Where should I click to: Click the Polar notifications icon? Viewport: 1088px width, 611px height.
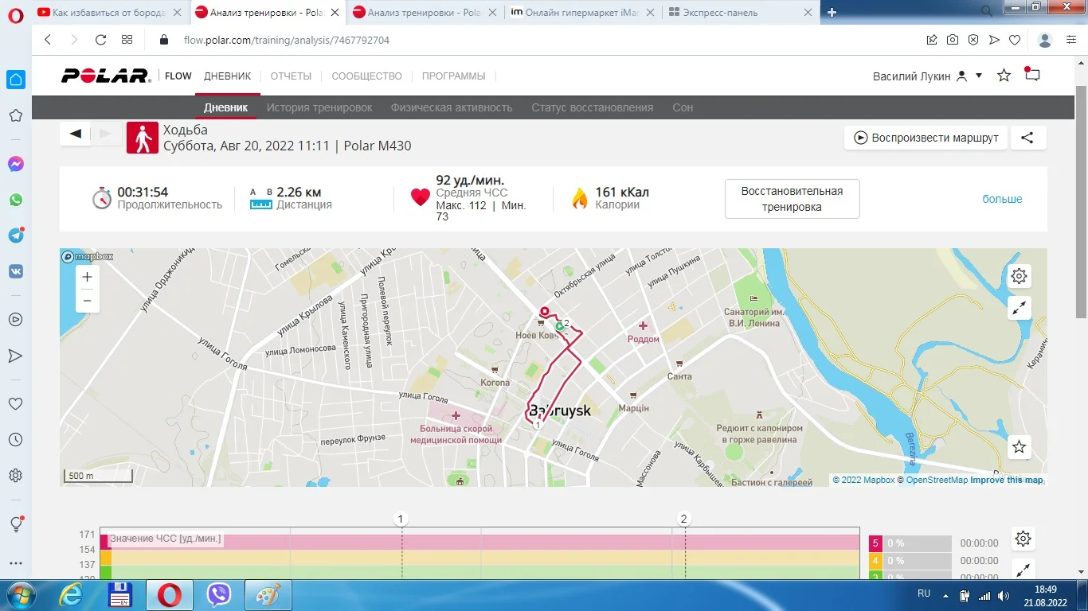pyautogui.click(x=1032, y=75)
